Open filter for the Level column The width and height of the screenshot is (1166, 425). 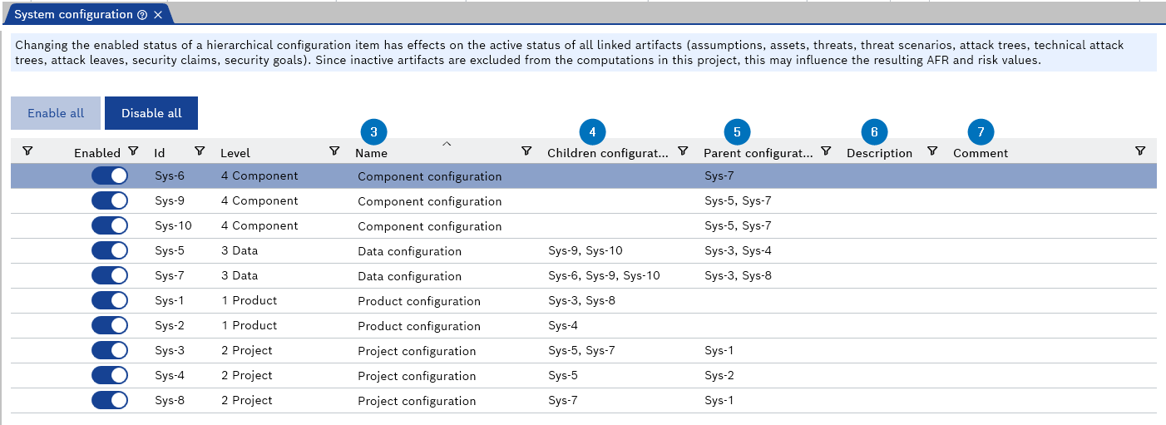(334, 151)
